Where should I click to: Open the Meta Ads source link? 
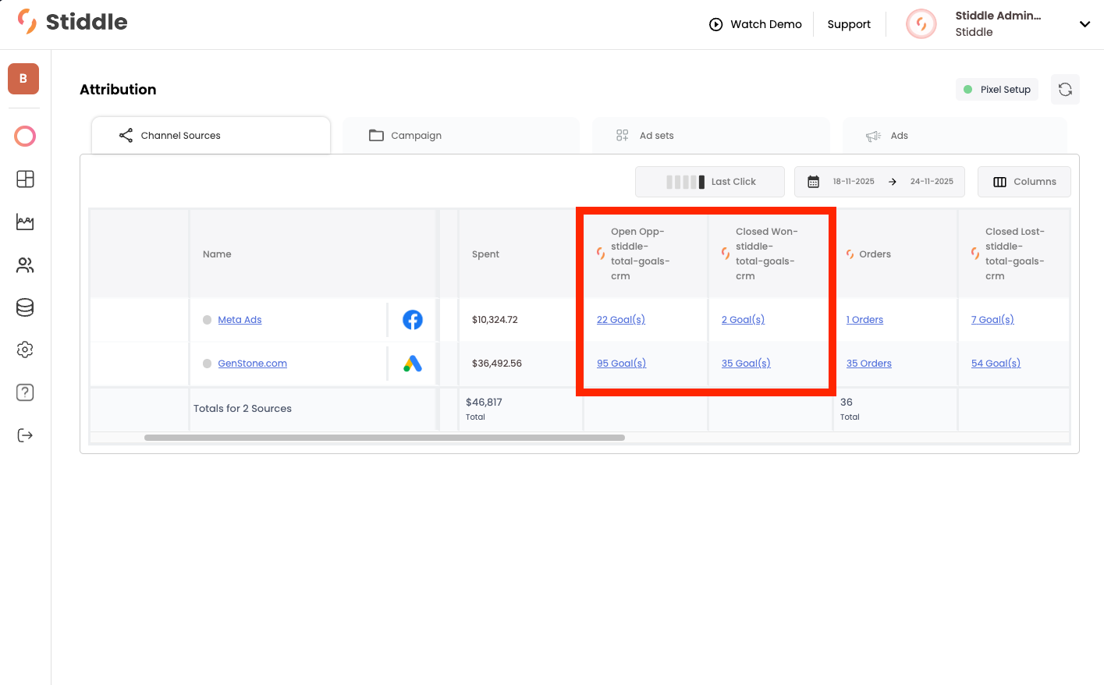[240, 320]
